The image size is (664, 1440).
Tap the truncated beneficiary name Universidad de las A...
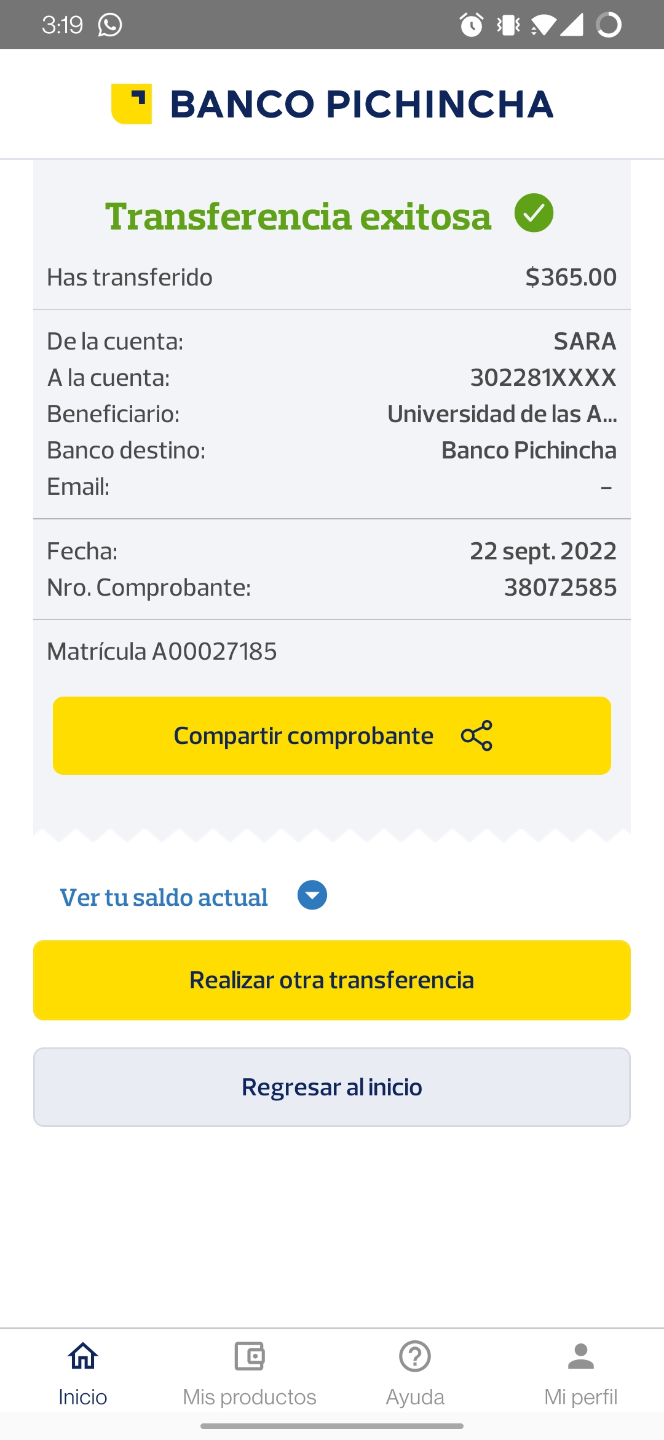tap(502, 414)
